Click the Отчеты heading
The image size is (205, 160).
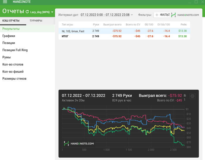coord(13,11)
